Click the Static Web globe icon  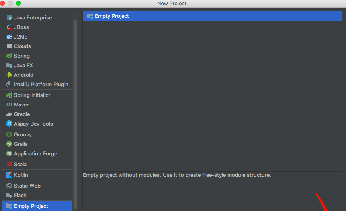[x=9, y=186]
